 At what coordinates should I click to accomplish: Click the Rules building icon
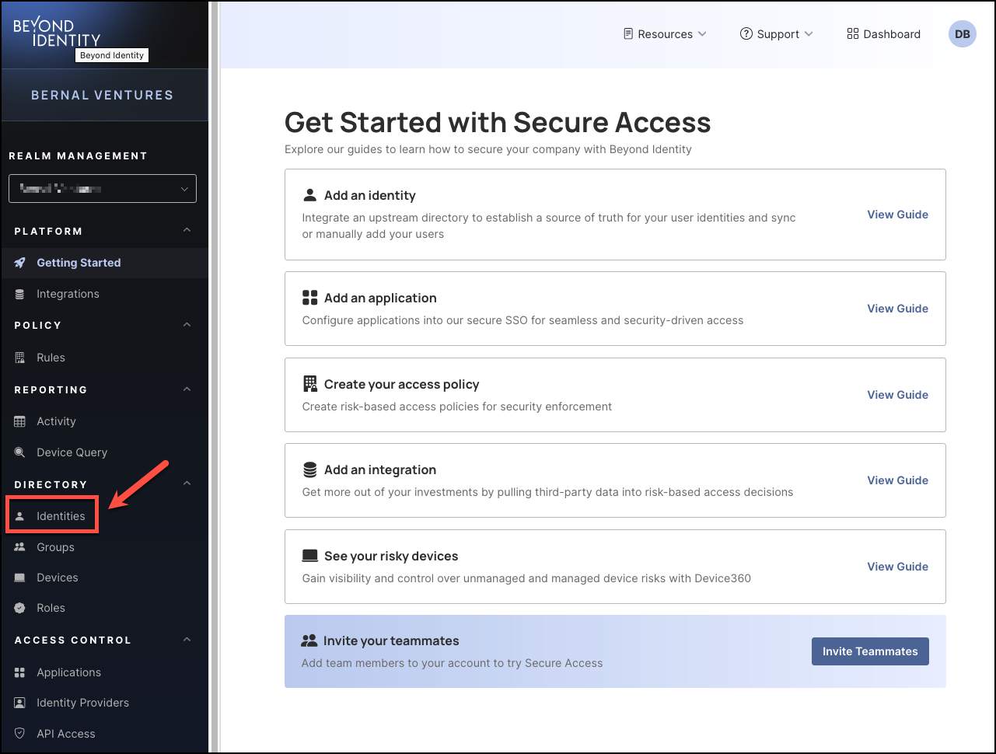20,358
